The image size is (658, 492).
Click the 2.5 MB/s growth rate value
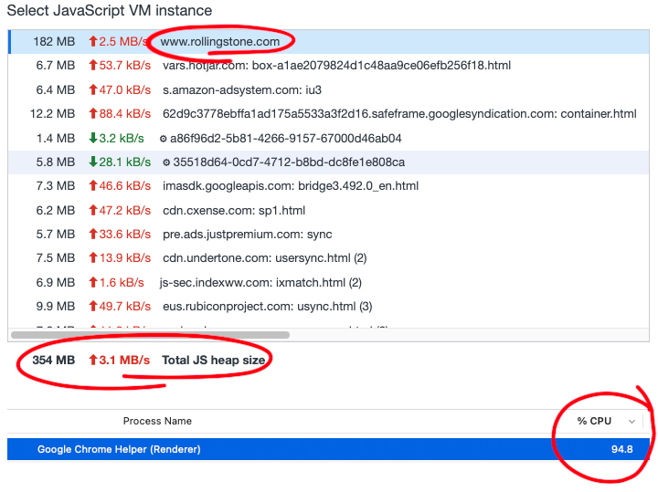(x=123, y=42)
